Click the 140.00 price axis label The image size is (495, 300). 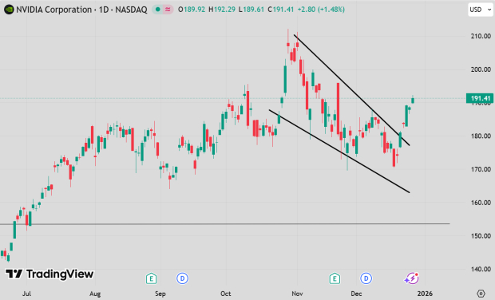coord(481,269)
